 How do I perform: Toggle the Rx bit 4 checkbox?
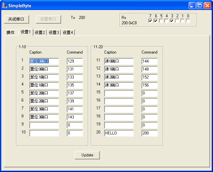(166, 21)
